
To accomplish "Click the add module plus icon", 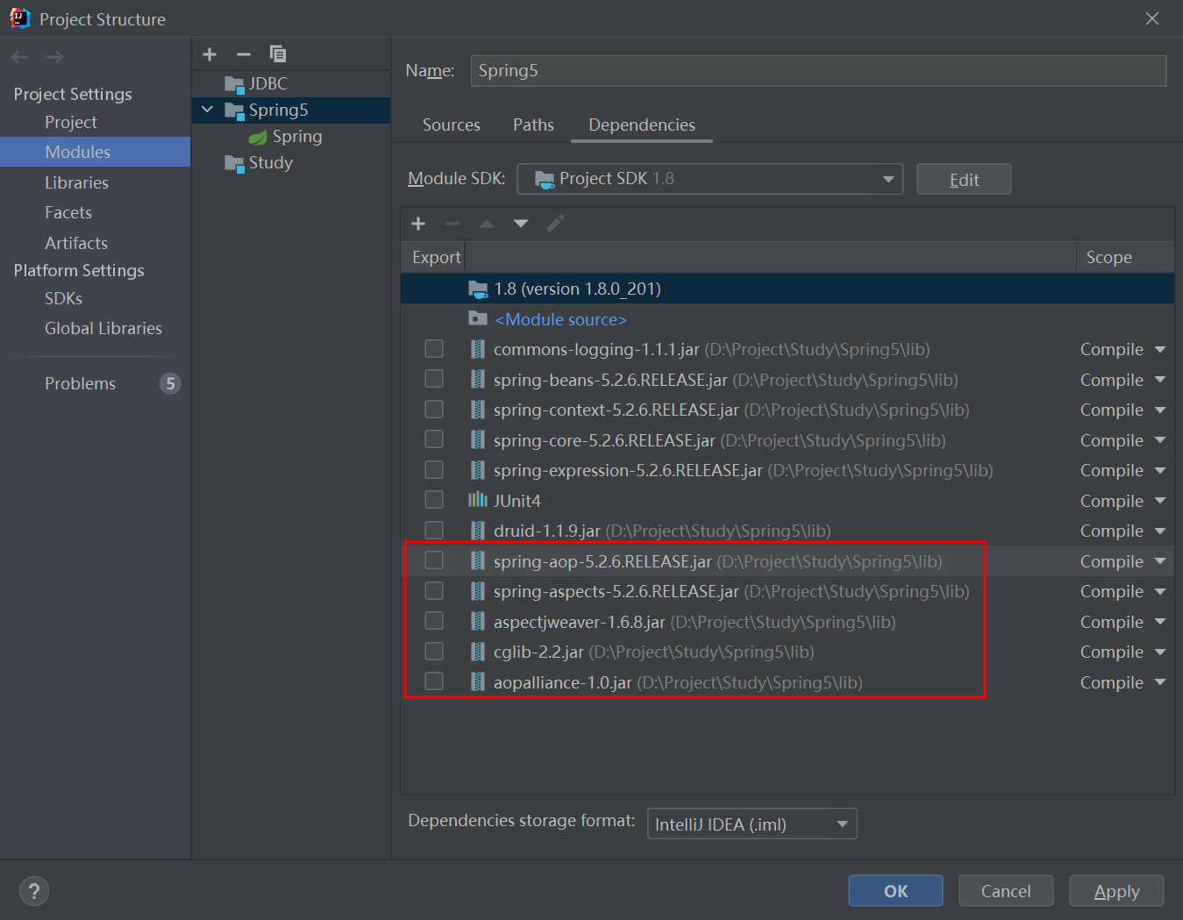I will pyautogui.click(x=210, y=54).
